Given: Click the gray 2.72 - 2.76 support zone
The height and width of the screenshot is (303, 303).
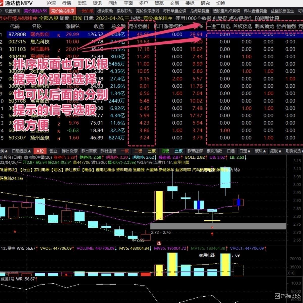Looking at the screenshot, I should (218, 226).
